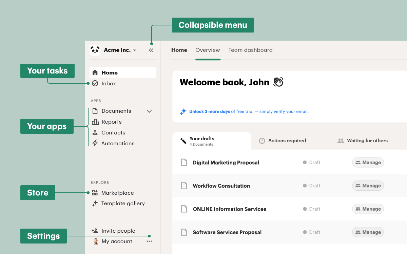This screenshot has width=407, height=254.
Task: Click document icon for ONLINE Information Services
Action: click(184, 209)
